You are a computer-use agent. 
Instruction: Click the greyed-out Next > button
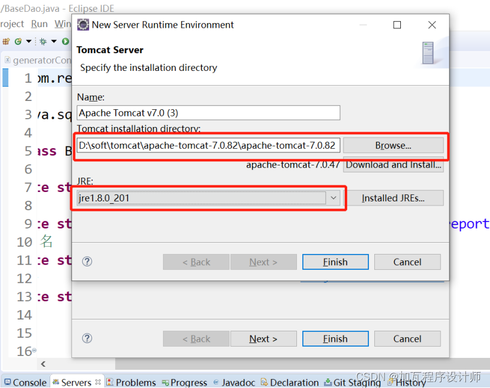263,262
